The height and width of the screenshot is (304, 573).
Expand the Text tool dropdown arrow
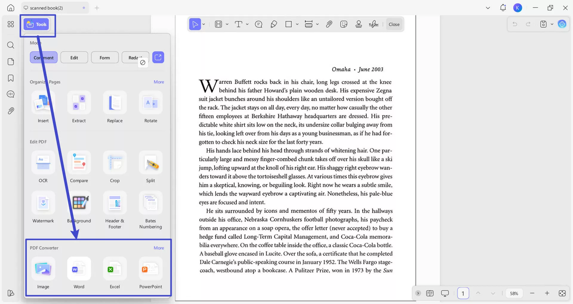coord(247,24)
